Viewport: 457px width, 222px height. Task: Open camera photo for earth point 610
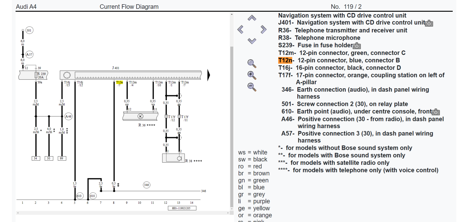436,112
